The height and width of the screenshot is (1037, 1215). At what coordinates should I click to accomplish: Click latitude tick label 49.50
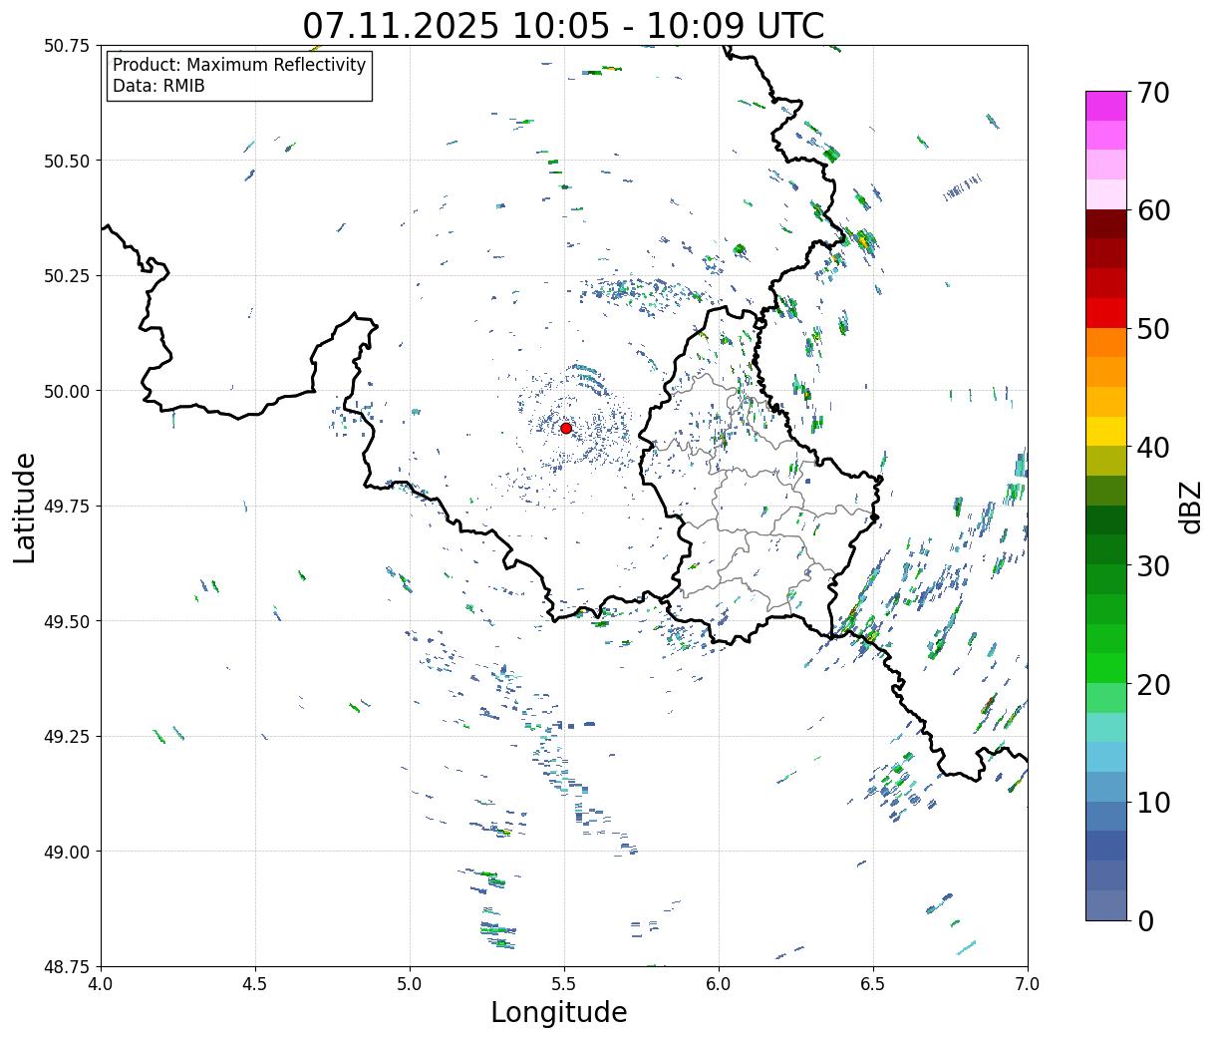tap(67, 621)
